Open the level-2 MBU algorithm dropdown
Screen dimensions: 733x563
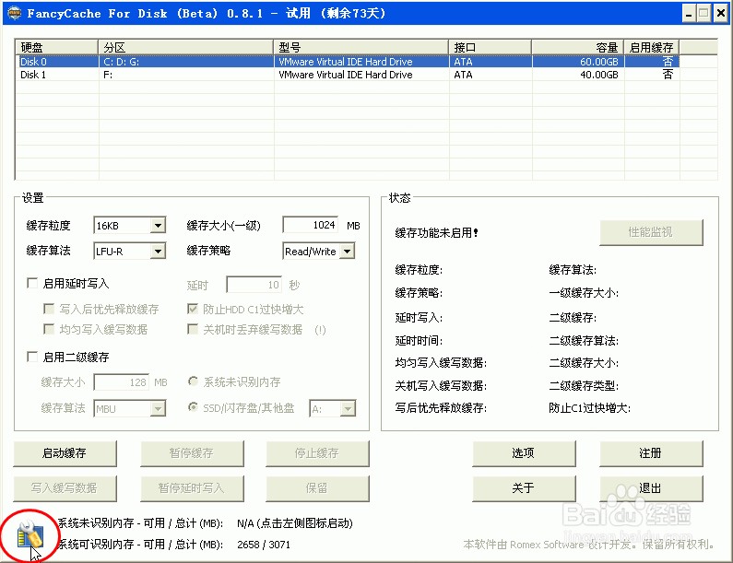pos(159,409)
